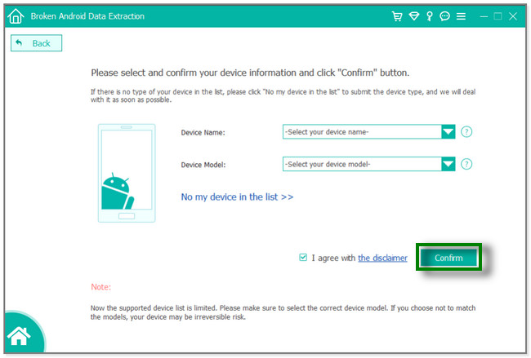Click help icon beside Device Model
This screenshot has height=358, width=531.
coord(466,164)
